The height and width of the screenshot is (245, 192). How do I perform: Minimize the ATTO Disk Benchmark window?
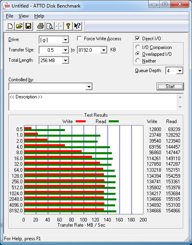(x=154, y=4)
